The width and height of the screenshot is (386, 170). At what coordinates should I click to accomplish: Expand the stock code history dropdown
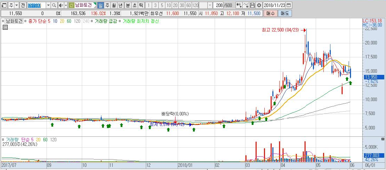pos(49,5)
